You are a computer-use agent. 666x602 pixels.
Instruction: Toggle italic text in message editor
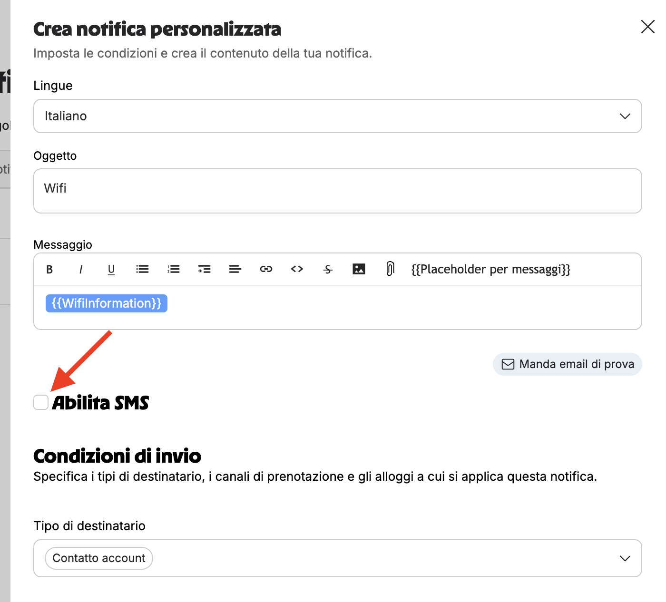click(81, 270)
